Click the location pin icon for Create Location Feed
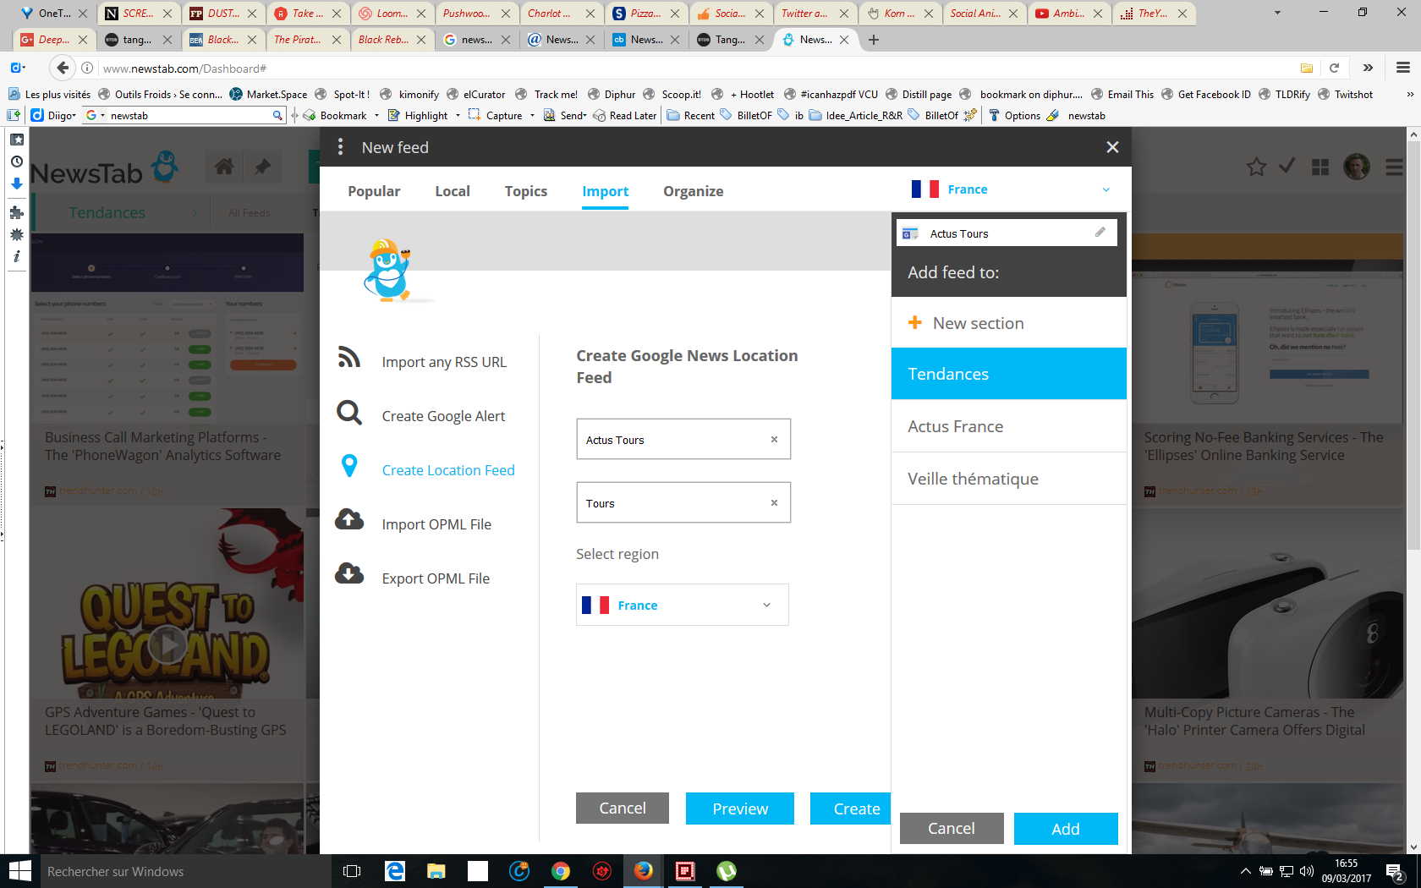 point(349,466)
